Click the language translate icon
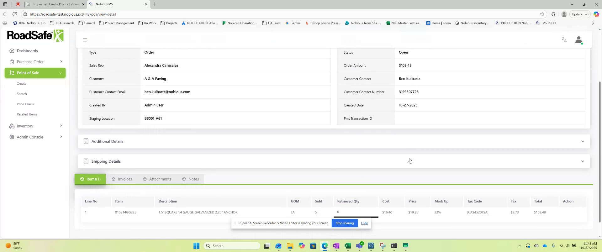Screen dimensions: 602x252 (x=564, y=40)
